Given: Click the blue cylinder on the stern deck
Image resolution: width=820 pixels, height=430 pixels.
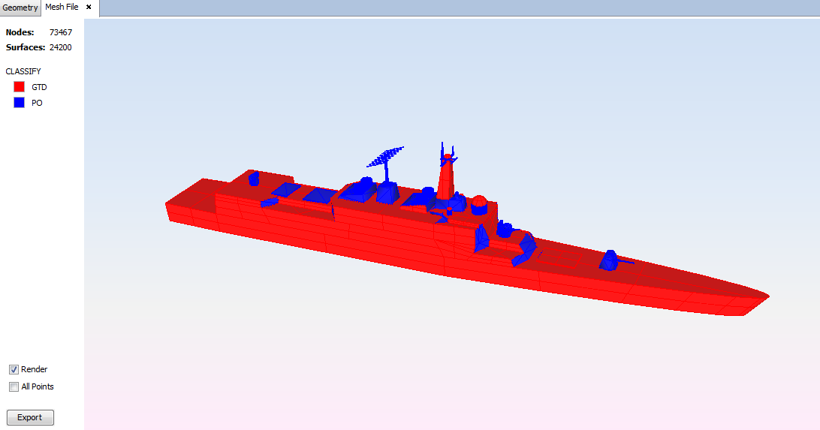Looking at the screenshot, I should (254, 179).
